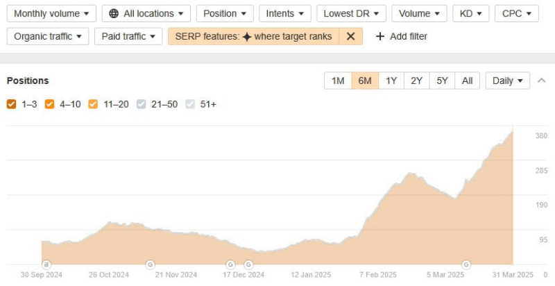Image resolution: width=555 pixels, height=286 pixels.
Task: Uncheck the 1–3 positions checkbox
Action: pyautogui.click(x=11, y=104)
